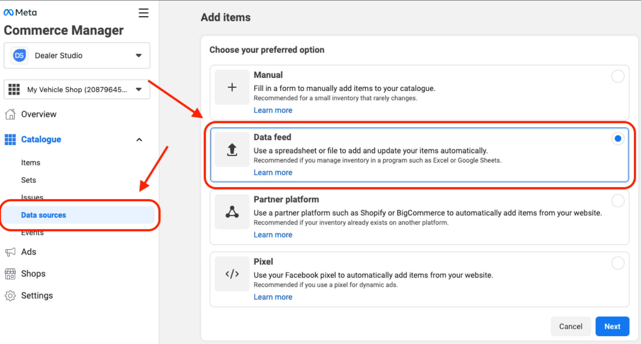This screenshot has width=641, height=344.
Task: Click the catalogue grid icon beside My Vehicle Shop
Action: coord(14,89)
